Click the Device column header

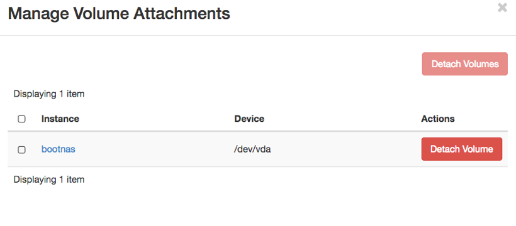pos(249,119)
